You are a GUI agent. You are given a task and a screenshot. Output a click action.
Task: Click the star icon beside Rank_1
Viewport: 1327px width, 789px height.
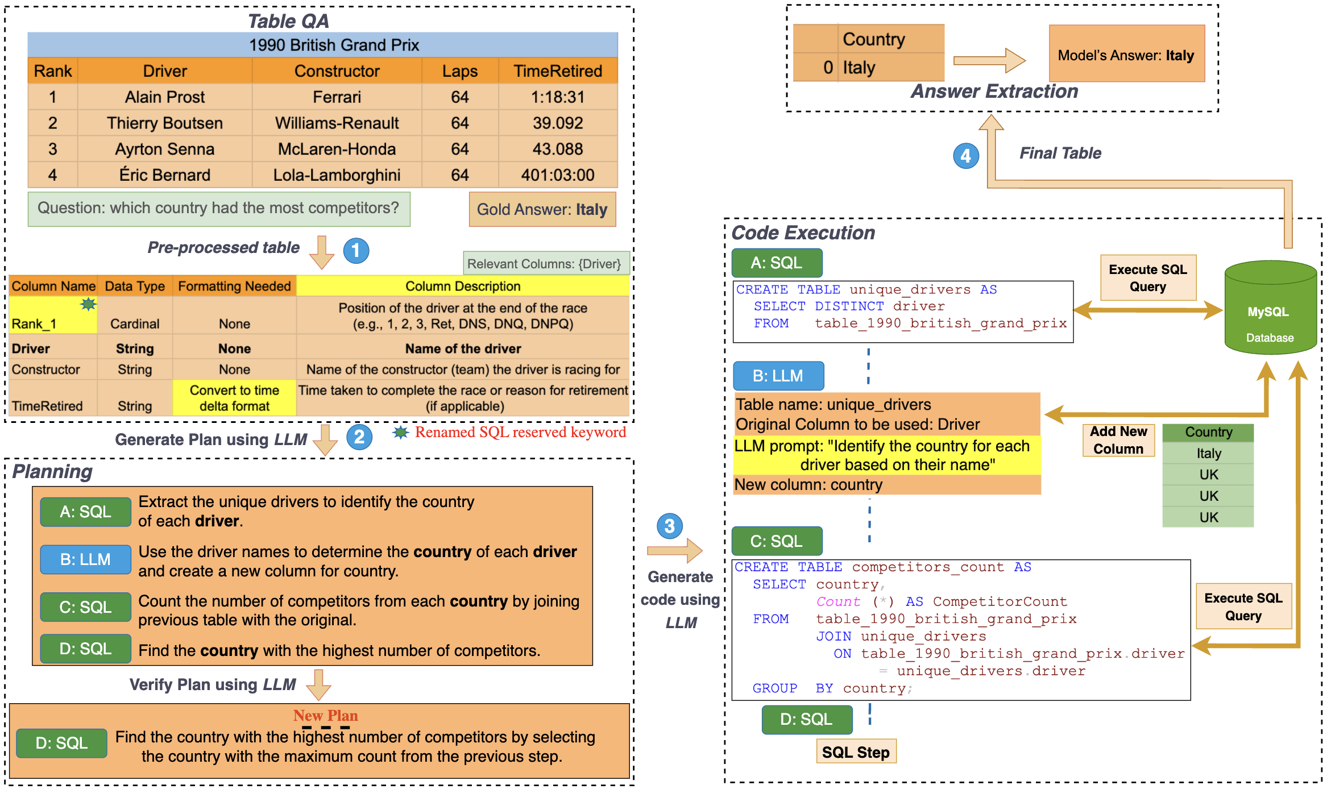(x=88, y=304)
